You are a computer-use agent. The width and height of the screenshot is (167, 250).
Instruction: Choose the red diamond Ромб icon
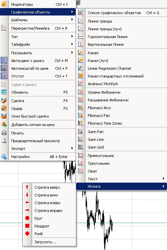tap(27, 233)
